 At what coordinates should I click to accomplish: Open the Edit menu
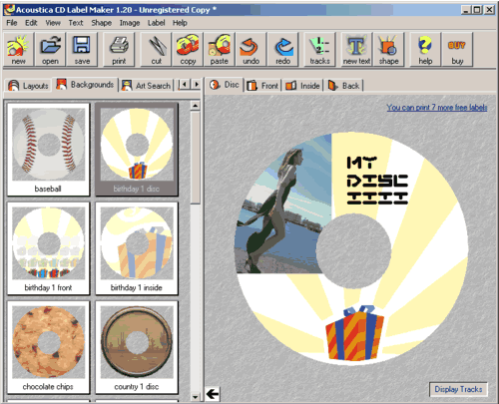(31, 23)
